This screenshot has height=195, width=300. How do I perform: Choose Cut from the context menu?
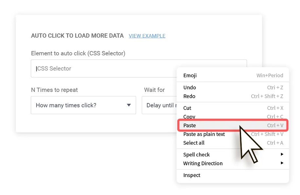pos(187,108)
